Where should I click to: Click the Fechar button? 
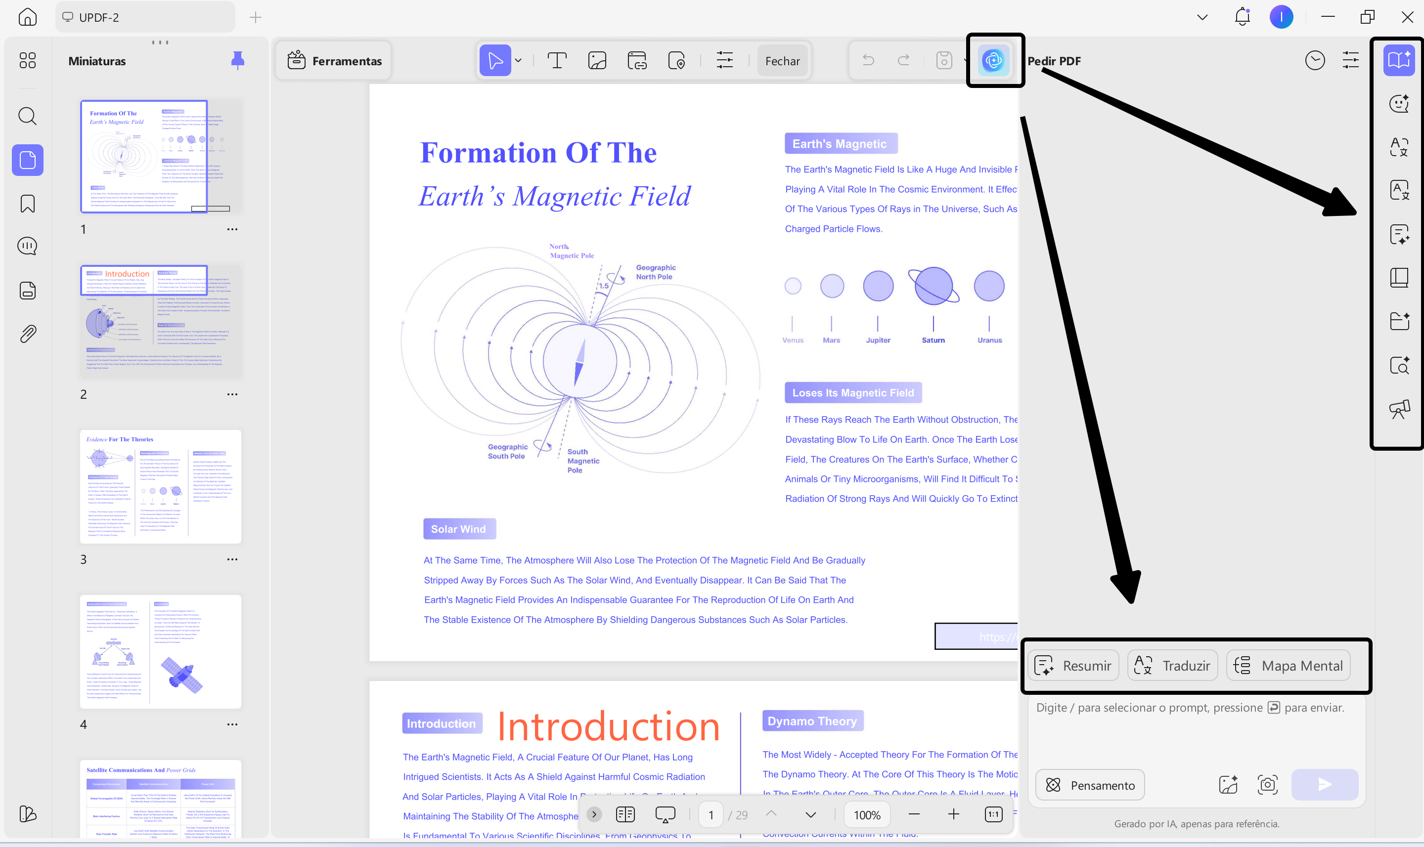coord(782,60)
